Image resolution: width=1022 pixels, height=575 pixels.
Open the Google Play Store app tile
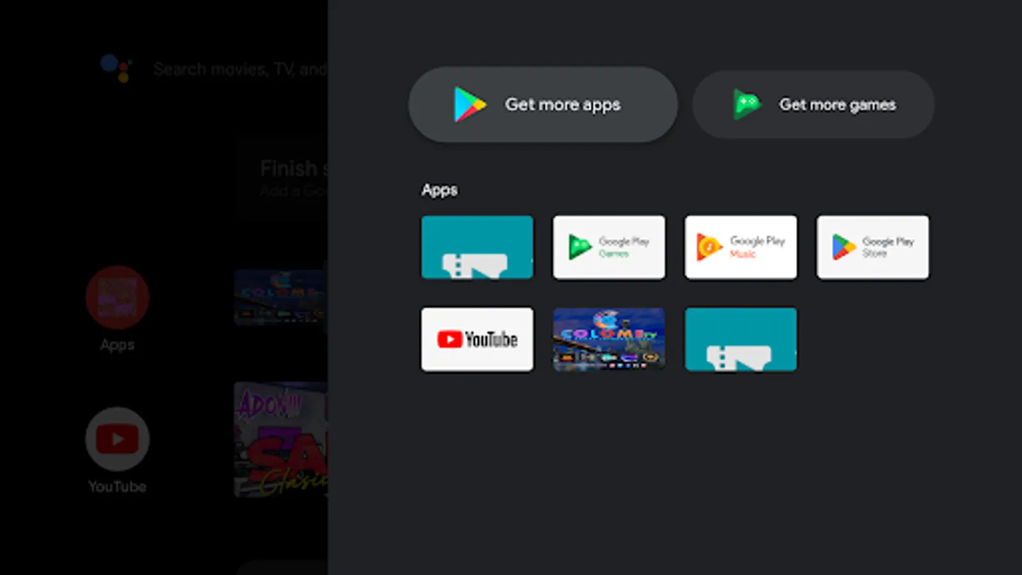(873, 247)
